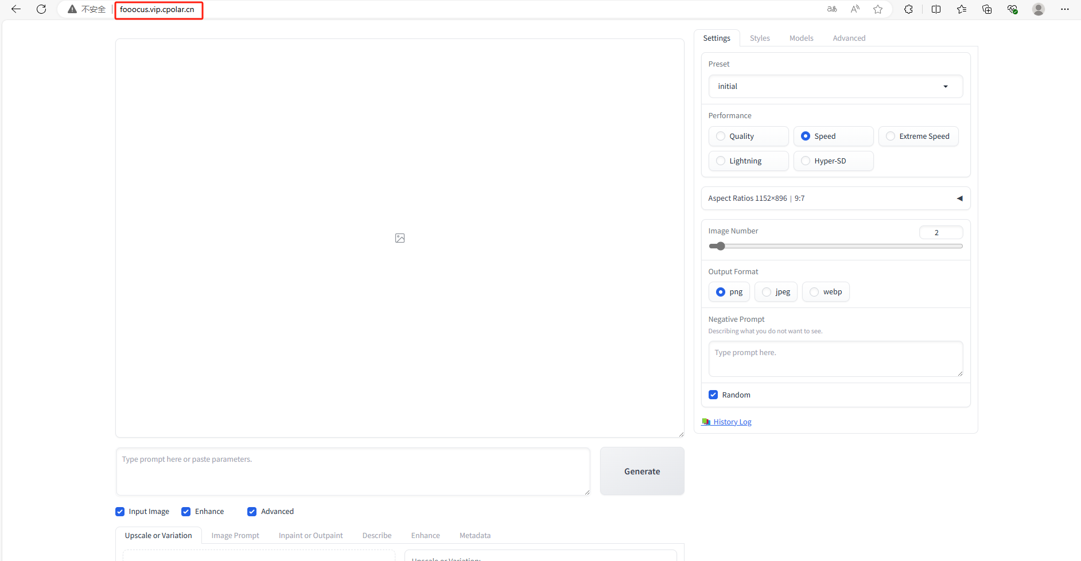Click the browser back arrow
The image size is (1081, 561).
click(x=16, y=9)
